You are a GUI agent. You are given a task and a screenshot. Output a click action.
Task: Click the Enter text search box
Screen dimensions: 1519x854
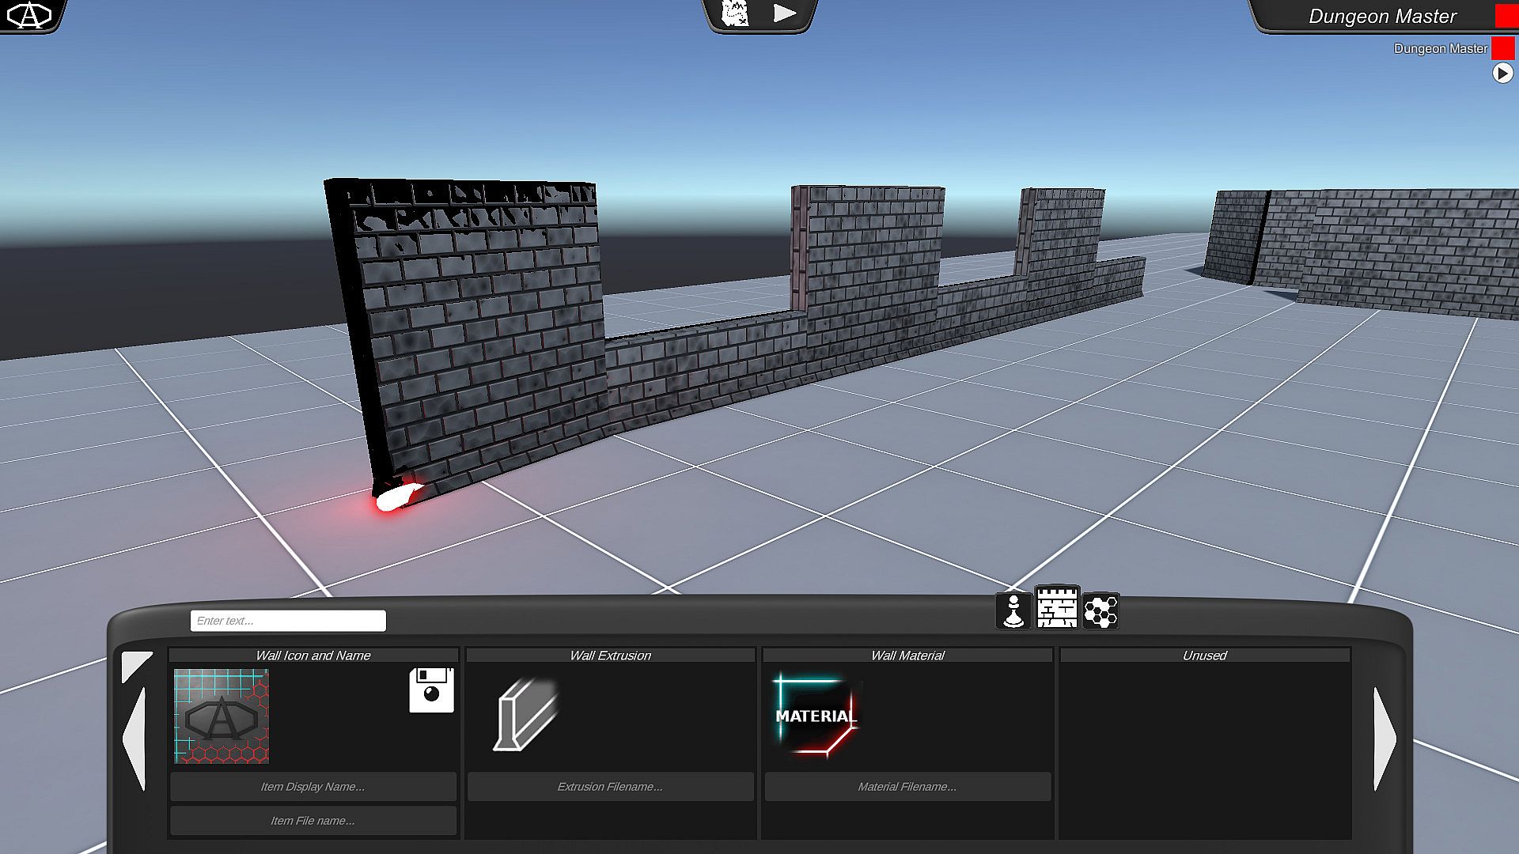coord(288,621)
